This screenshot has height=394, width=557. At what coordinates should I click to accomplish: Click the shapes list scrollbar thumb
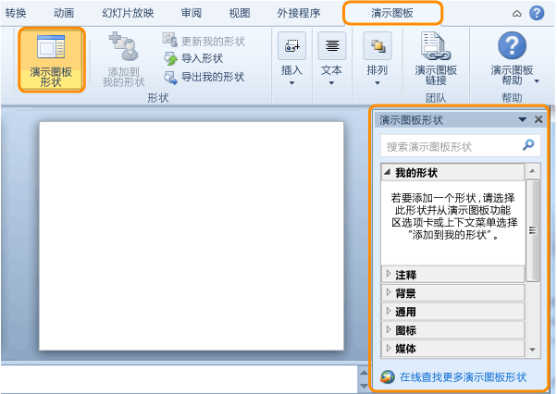pos(532,230)
